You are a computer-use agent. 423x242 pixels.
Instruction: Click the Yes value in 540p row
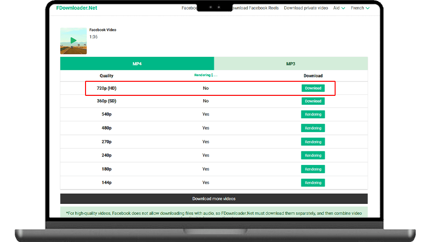[205, 114]
